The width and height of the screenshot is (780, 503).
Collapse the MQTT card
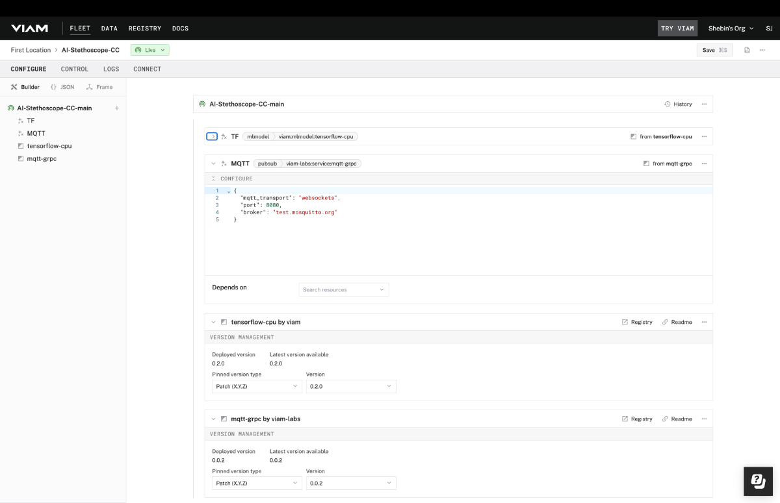pyautogui.click(x=213, y=164)
